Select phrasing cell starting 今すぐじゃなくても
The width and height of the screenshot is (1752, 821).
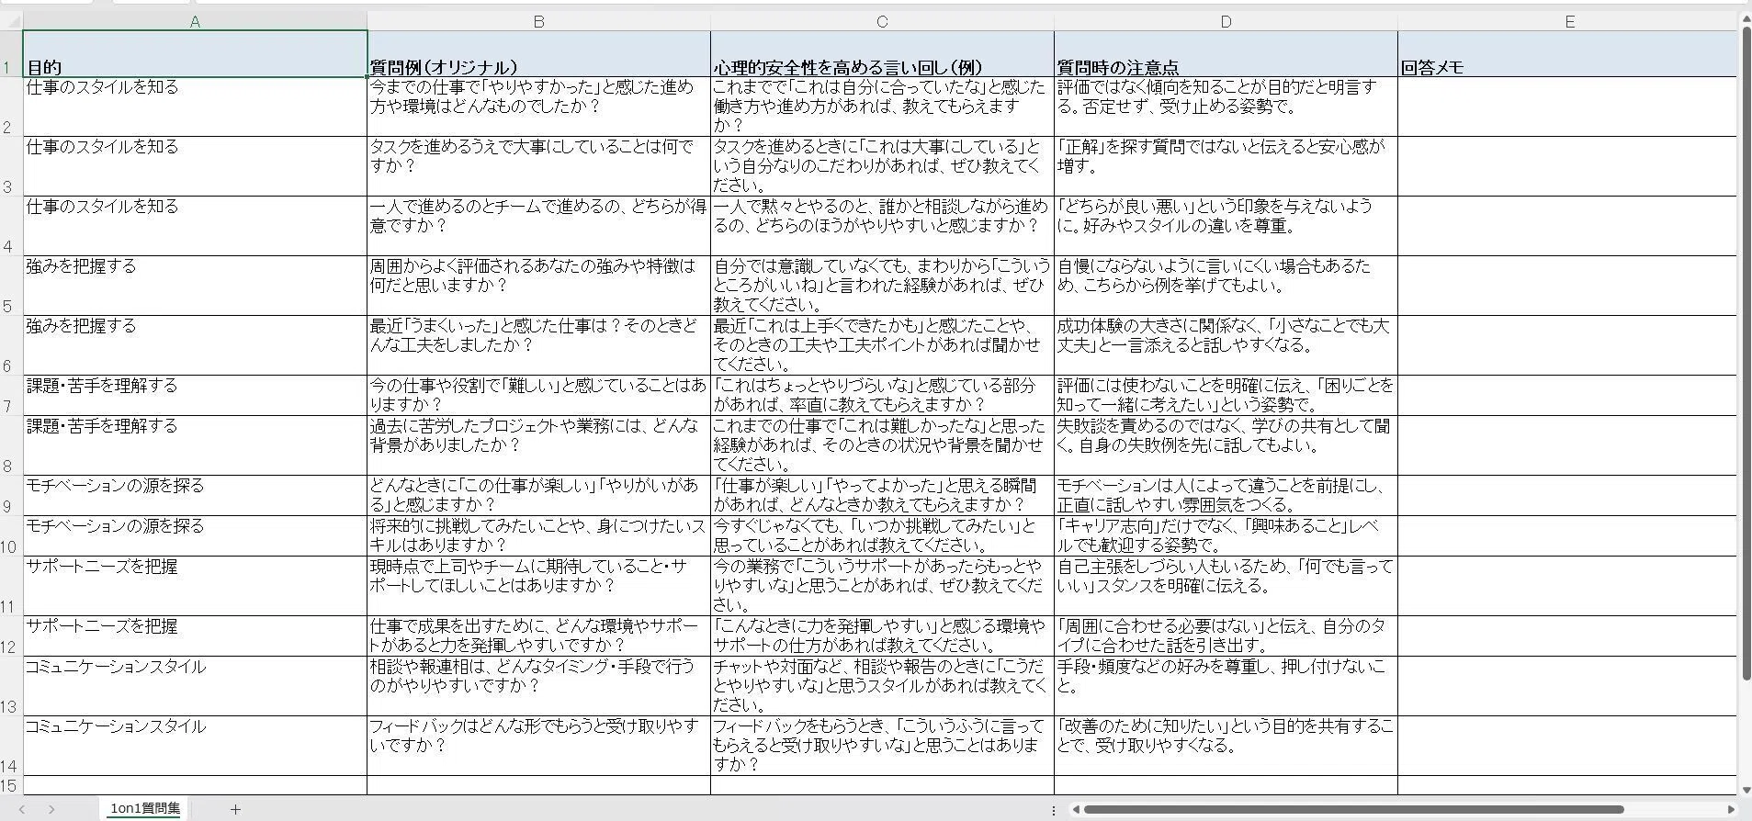tap(882, 535)
